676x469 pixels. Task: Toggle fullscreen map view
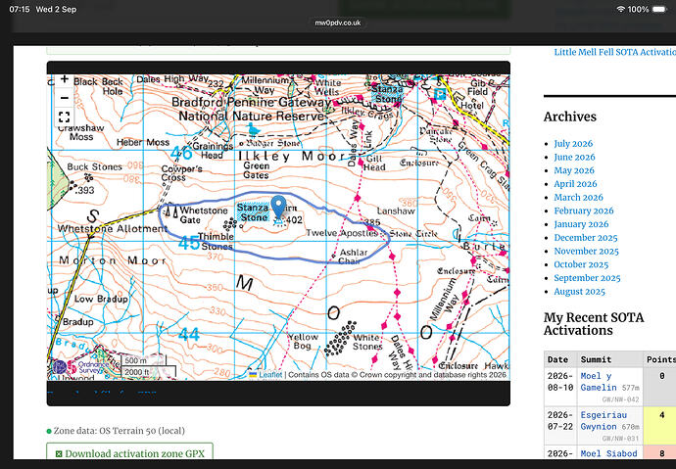(x=65, y=117)
